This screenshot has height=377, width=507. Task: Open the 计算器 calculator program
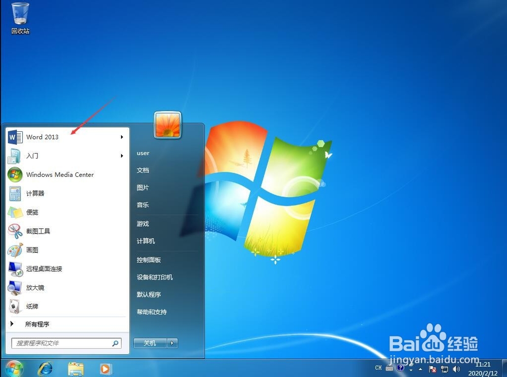[67, 194]
